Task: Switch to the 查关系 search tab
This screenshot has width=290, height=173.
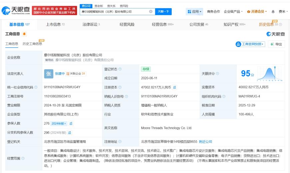Action: (x=111, y=6)
